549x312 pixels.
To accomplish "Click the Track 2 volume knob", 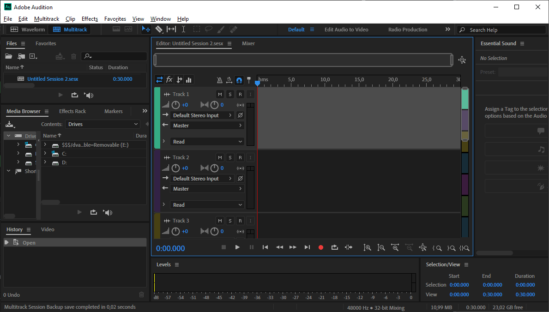I will 176,168.
